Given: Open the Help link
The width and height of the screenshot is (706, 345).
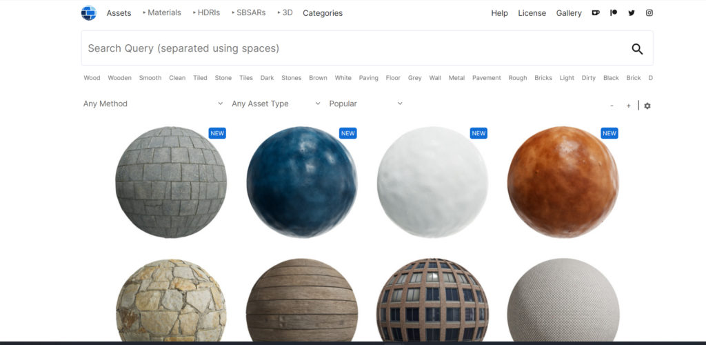Looking at the screenshot, I should coord(499,13).
